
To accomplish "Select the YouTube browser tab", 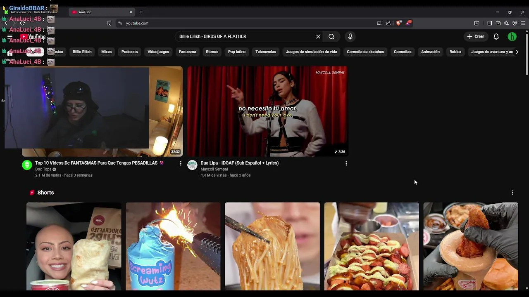I will [x=102, y=12].
